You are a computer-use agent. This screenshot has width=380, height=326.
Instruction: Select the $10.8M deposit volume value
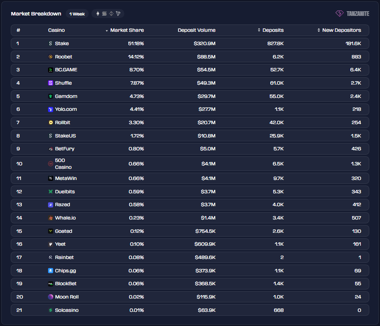pos(206,136)
